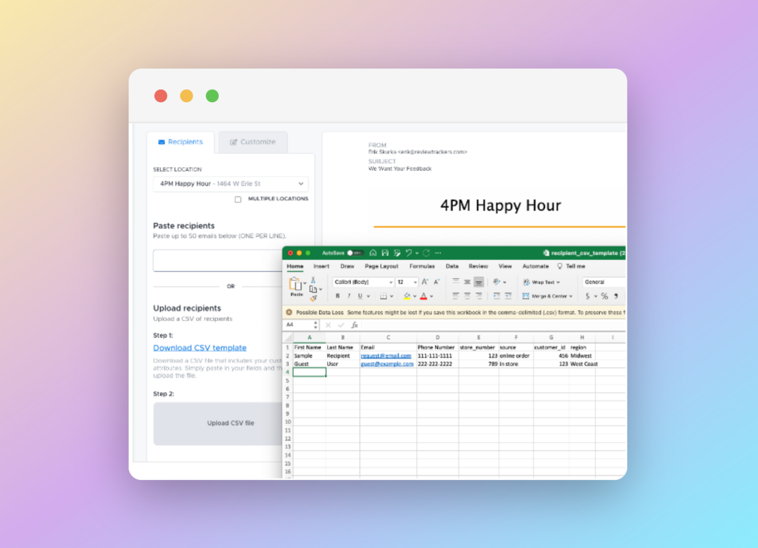Expand the Number Format dropdown showing General
Image resolution: width=758 pixels, height=548 pixels.
click(x=601, y=282)
